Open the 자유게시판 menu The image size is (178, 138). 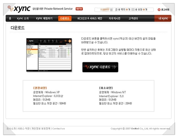click(x=114, y=18)
